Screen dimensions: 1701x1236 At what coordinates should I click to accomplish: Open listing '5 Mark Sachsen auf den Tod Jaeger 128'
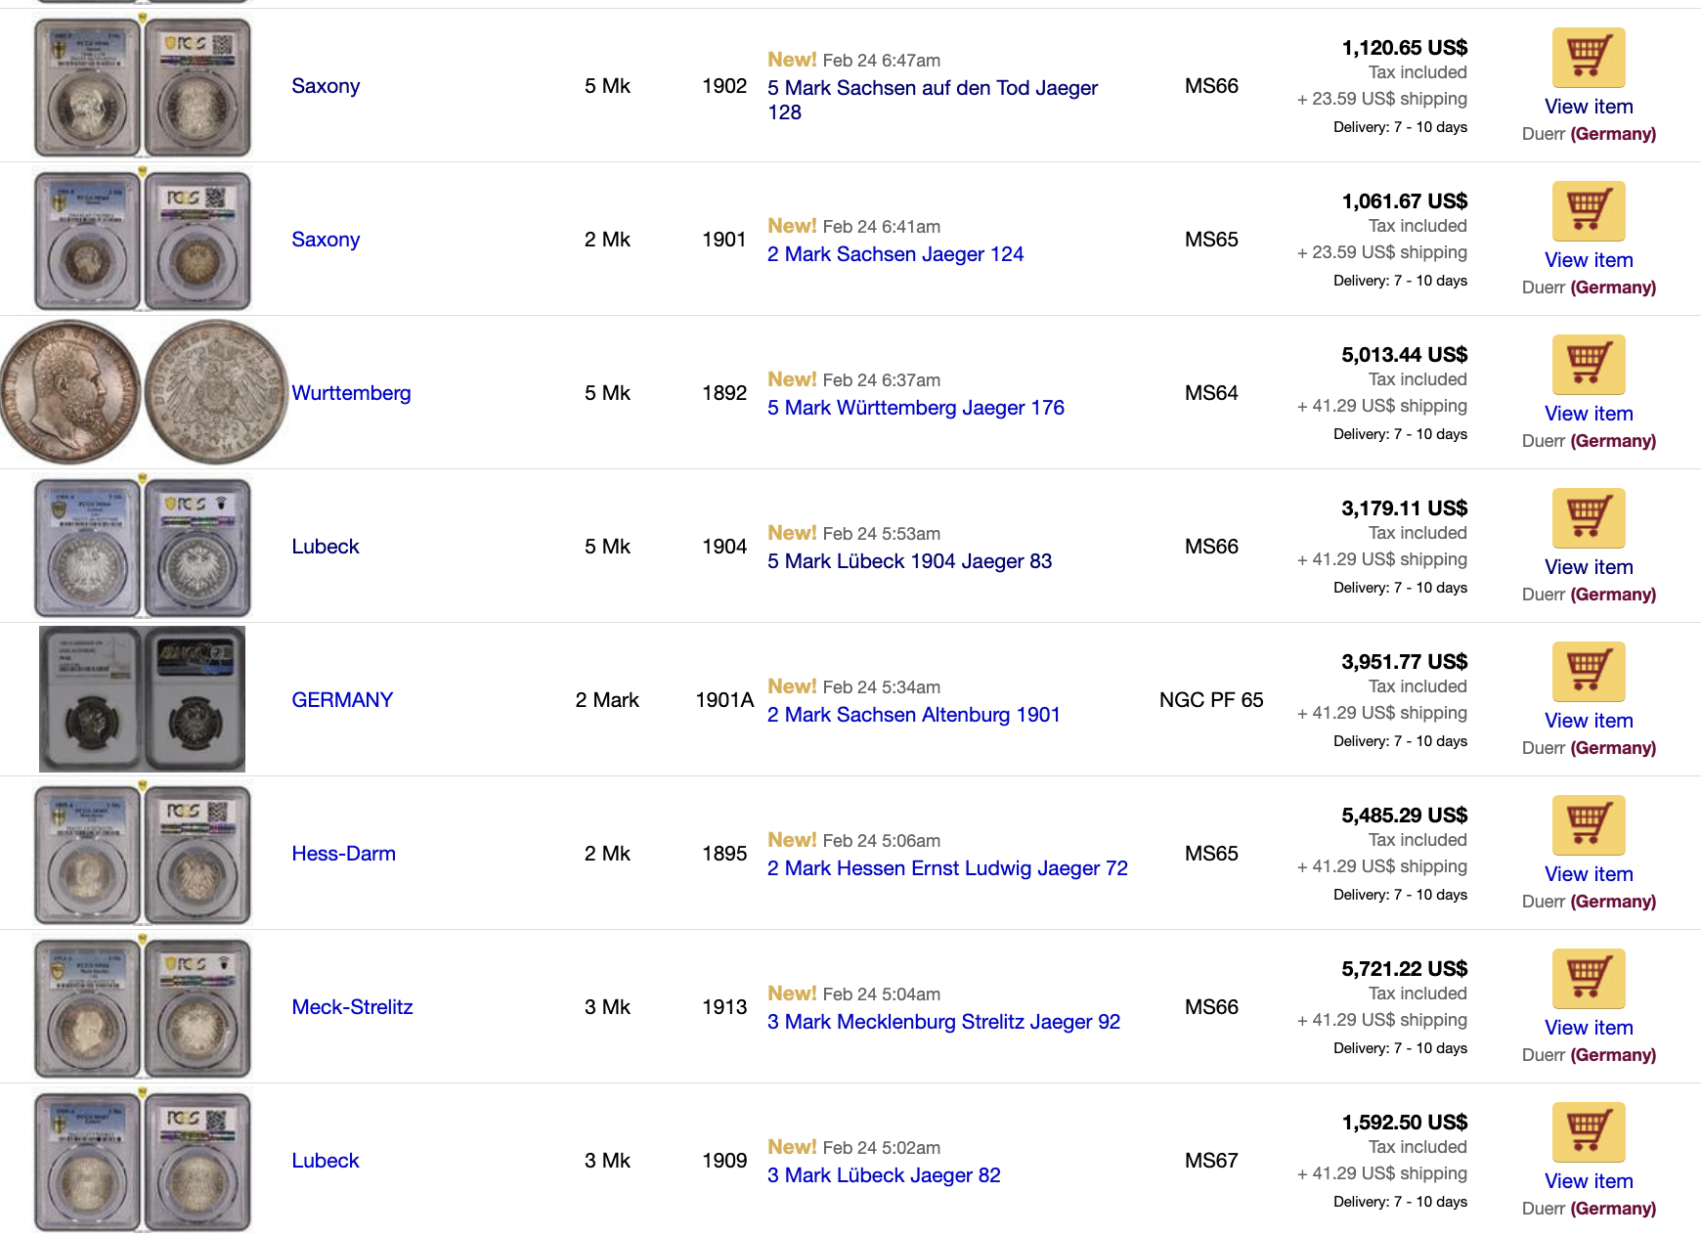pos(933,100)
